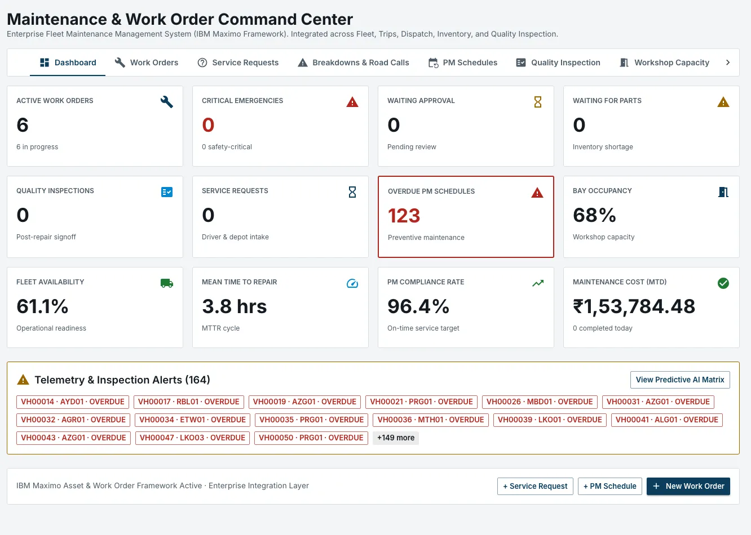751x535 pixels.
Task: Go to Breakdowns & Road Calls tab
Action: click(x=354, y=63)
